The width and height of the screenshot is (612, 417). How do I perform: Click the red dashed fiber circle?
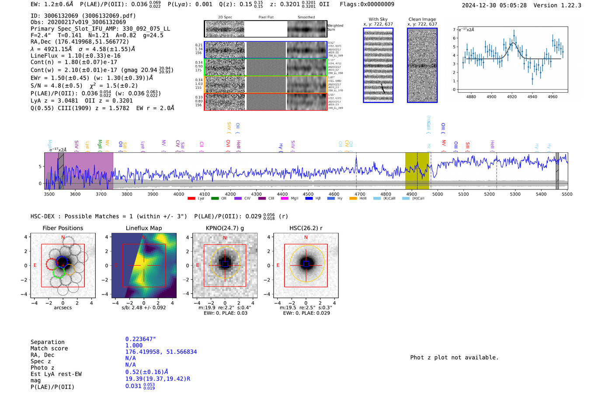pyautogui.click(x=52, y=264)
